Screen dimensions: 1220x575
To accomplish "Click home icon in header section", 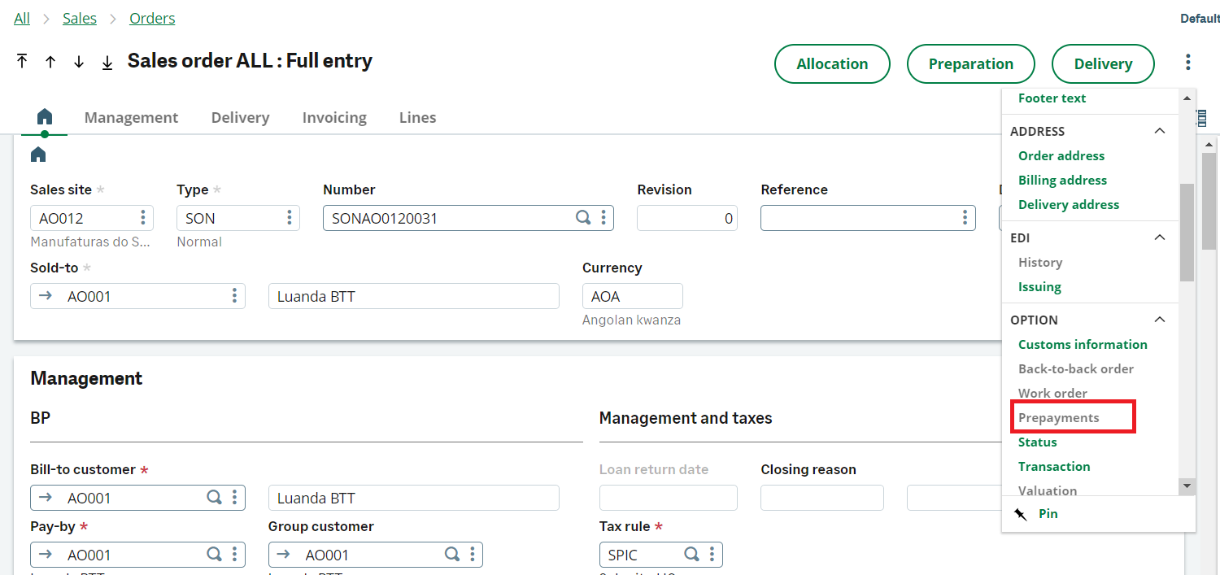I will coord(38,155).
